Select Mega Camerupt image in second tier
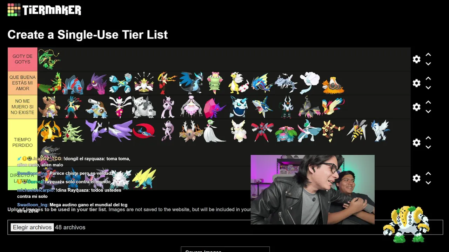This screenshot has width=449, height=252. (x=333, y=85)
